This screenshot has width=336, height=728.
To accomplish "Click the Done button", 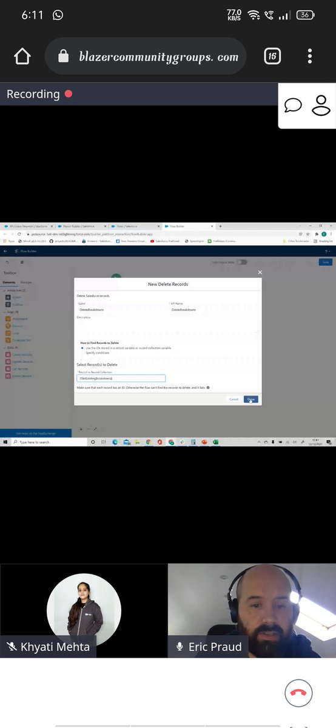I will (251, 399).
